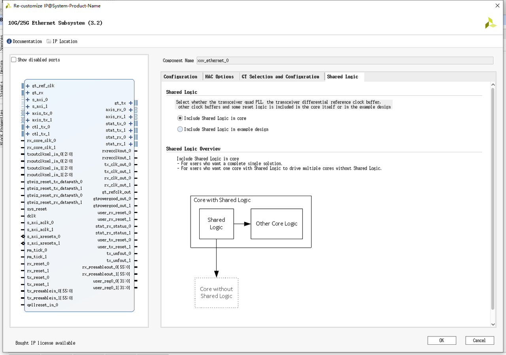Click the Other Core Logic diagram box

(x=277, y=224)
